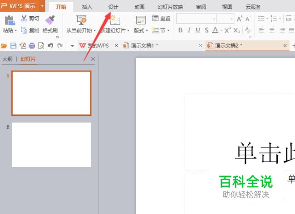Decrease font size with A- icon
The height and width of the screenshot is (214, 295).
tap(248, 19)
